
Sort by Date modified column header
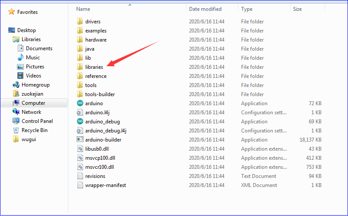pyautogui.click(x=205, y=9)
